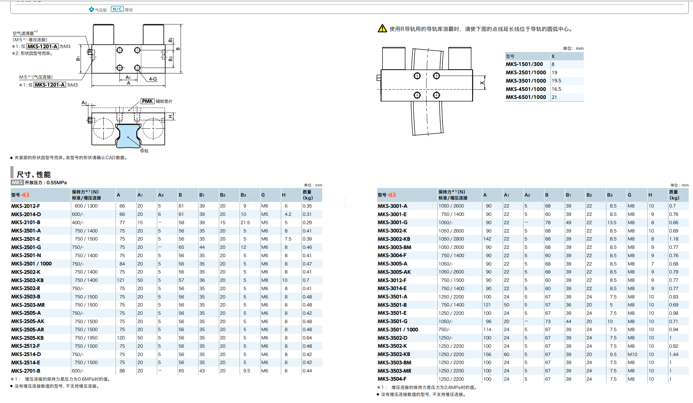Select the 0.35 kg weight cell for MKS-2012-F
The height and width of the screenshot is (403, 693).
[x=307, y=206]
